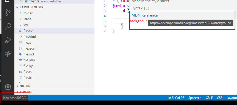The image size is (237, 105).
Task: Change language mode via CSS status item
Action: click(x=220, y=98)
